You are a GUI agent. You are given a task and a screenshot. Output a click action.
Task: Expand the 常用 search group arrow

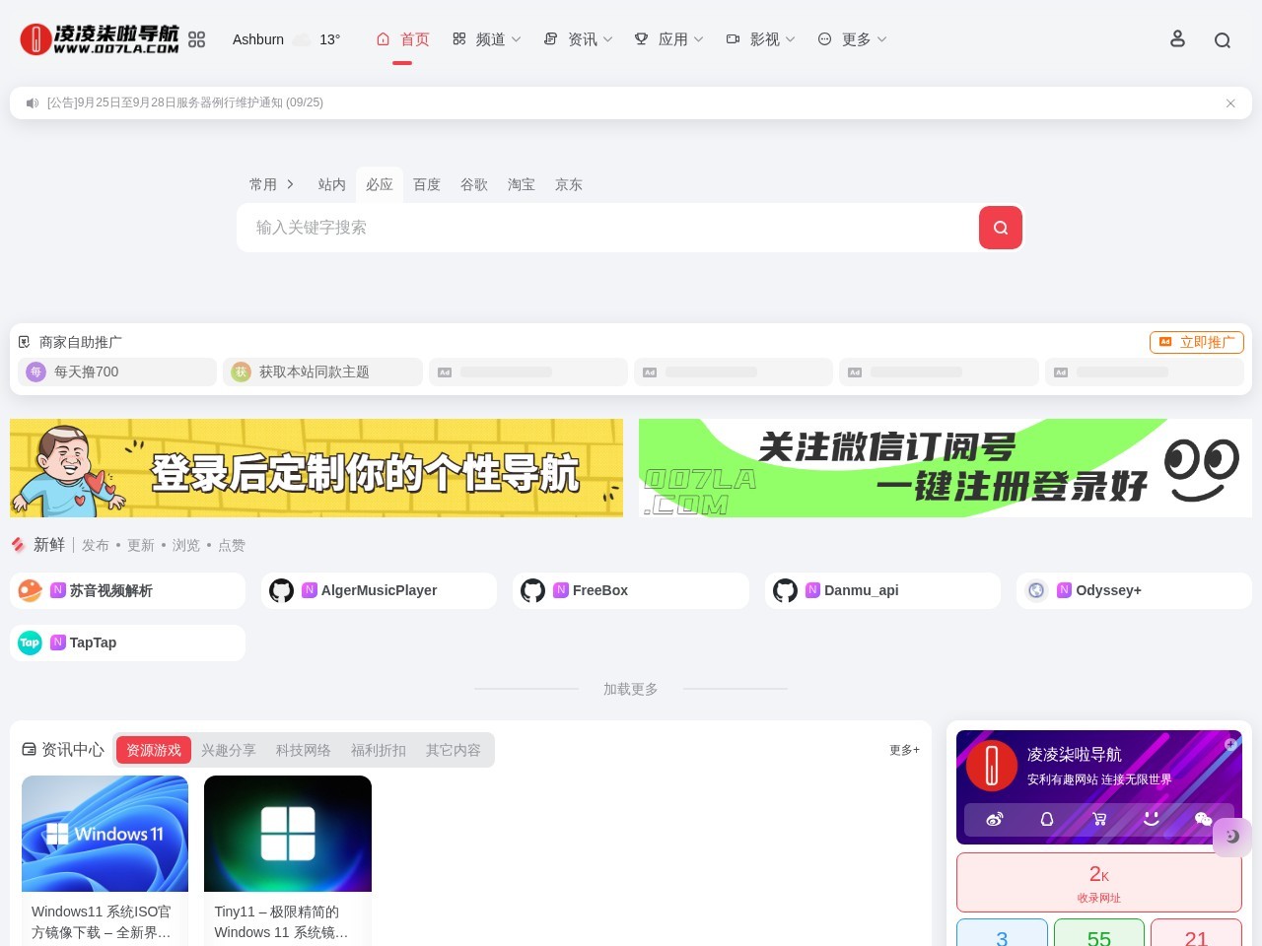(290, 184)
